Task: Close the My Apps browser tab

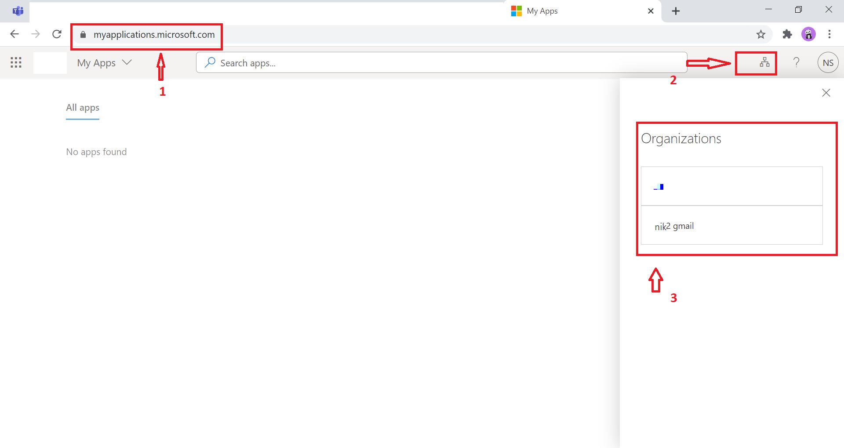Action: coord(651,11)
